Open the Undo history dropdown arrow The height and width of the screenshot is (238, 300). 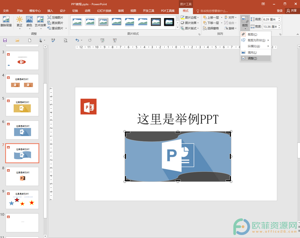point(82,40)
